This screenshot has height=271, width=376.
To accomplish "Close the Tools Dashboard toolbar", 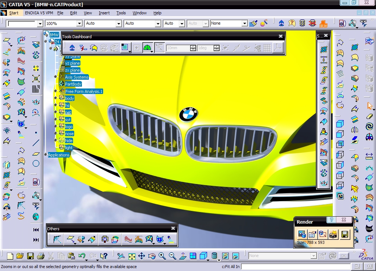I will tap(281, 36).
